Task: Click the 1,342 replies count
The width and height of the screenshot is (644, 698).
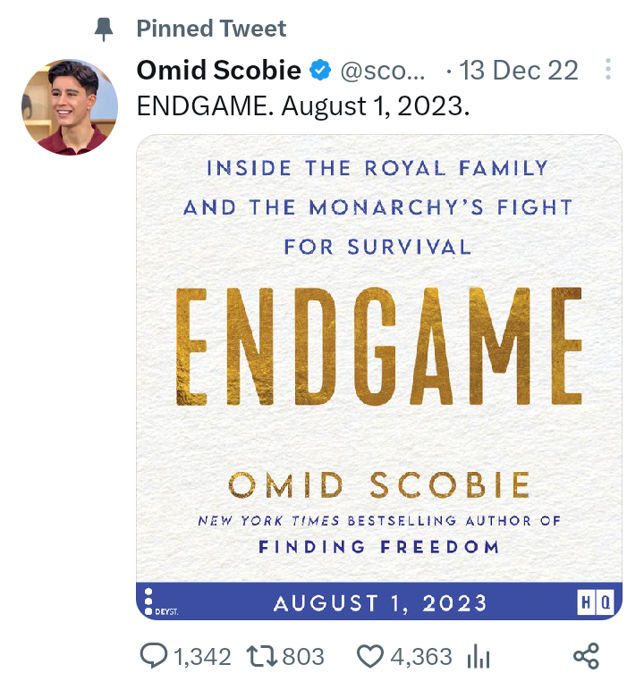Action: pyautogui.click(x=202, y=657)
